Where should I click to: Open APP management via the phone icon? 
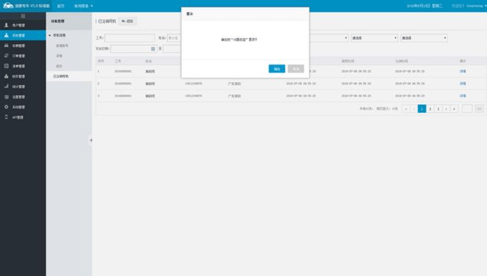pos(6,117)
